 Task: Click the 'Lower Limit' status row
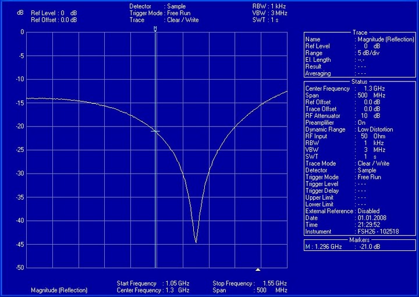(336, 204)
